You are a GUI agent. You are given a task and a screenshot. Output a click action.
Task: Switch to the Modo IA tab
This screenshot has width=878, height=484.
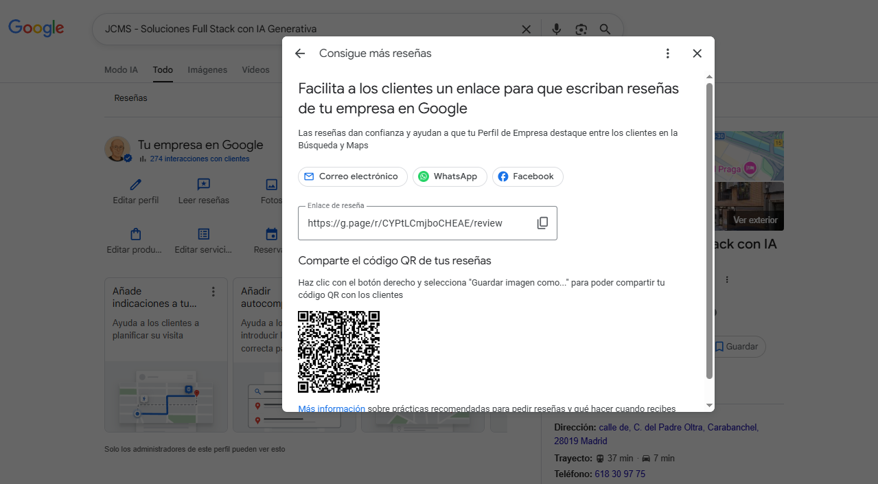point(121,70)
